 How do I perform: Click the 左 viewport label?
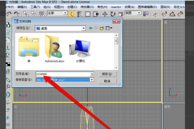[16, 107]
